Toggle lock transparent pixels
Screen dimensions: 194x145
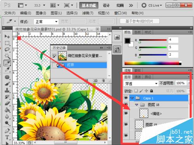click(x=136, y=91)
